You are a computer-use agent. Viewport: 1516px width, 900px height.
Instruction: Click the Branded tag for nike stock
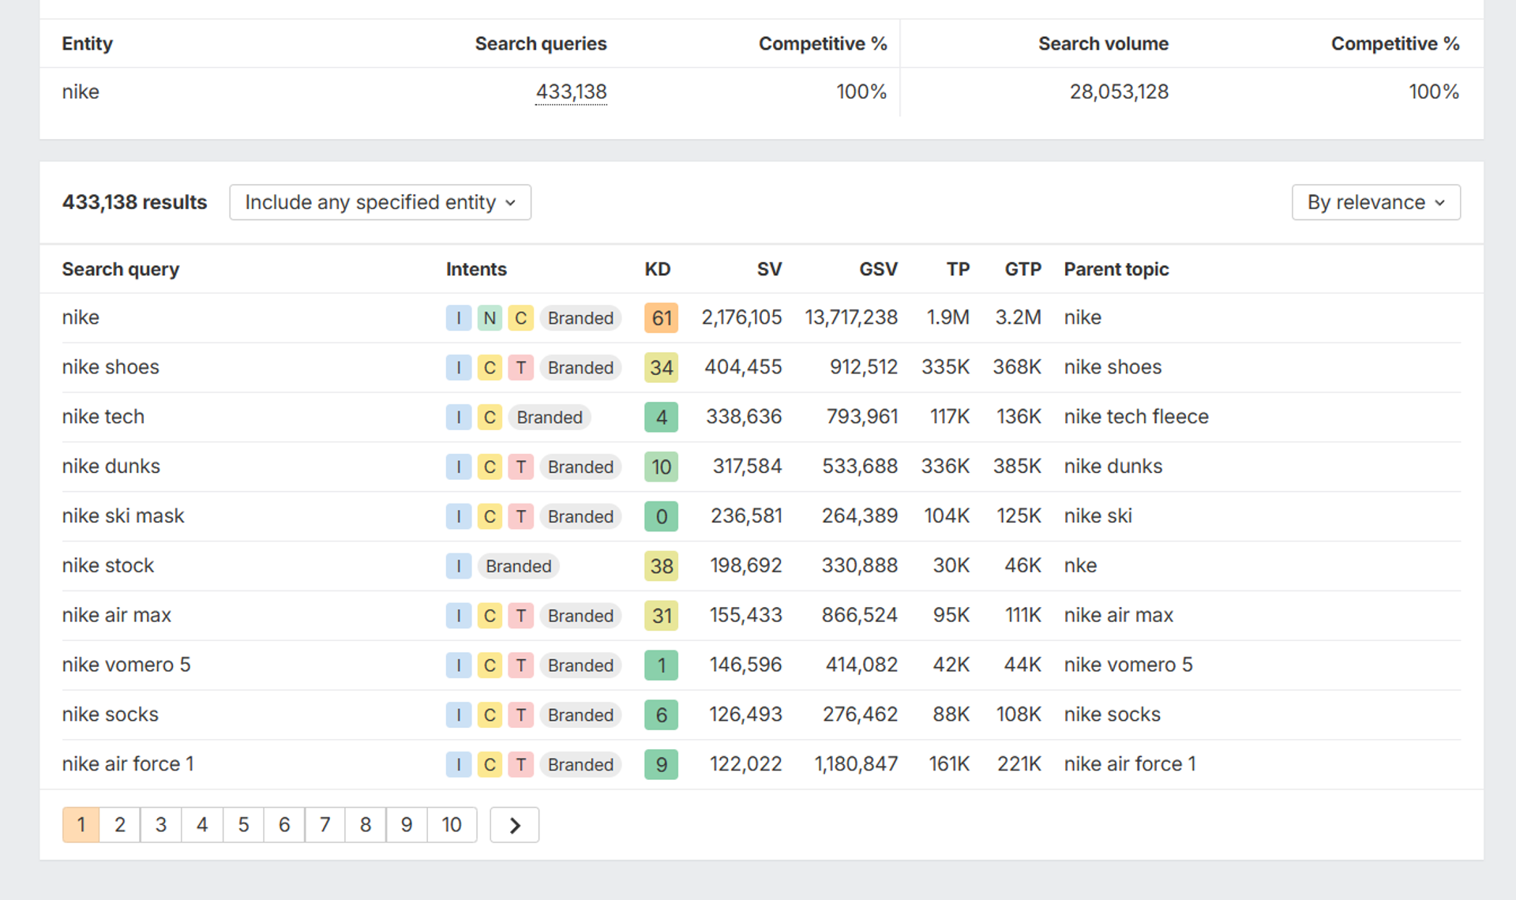pos(519,566)
